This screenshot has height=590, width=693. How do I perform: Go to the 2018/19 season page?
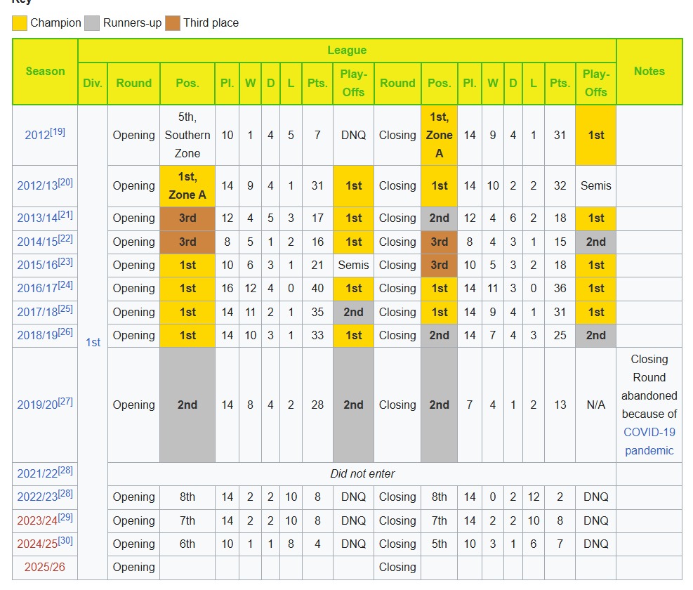tap(37, 336)
